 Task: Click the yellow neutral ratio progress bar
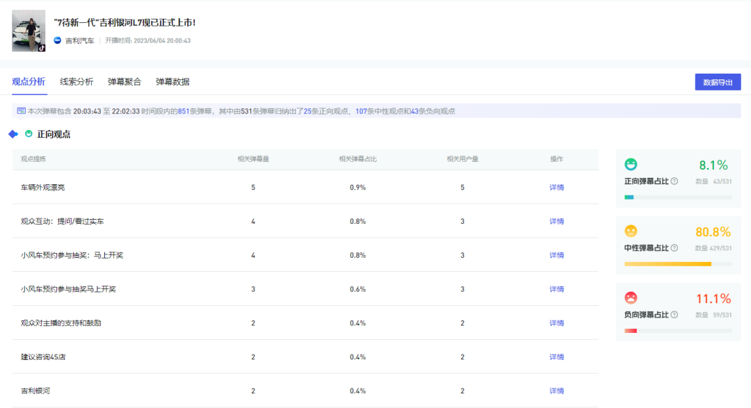pos(678,264)
